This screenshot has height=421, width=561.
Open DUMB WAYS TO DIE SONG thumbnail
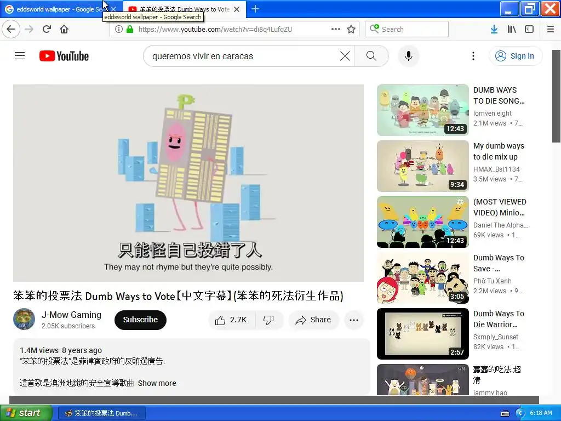pyautogui.click(x=423, y=110)
